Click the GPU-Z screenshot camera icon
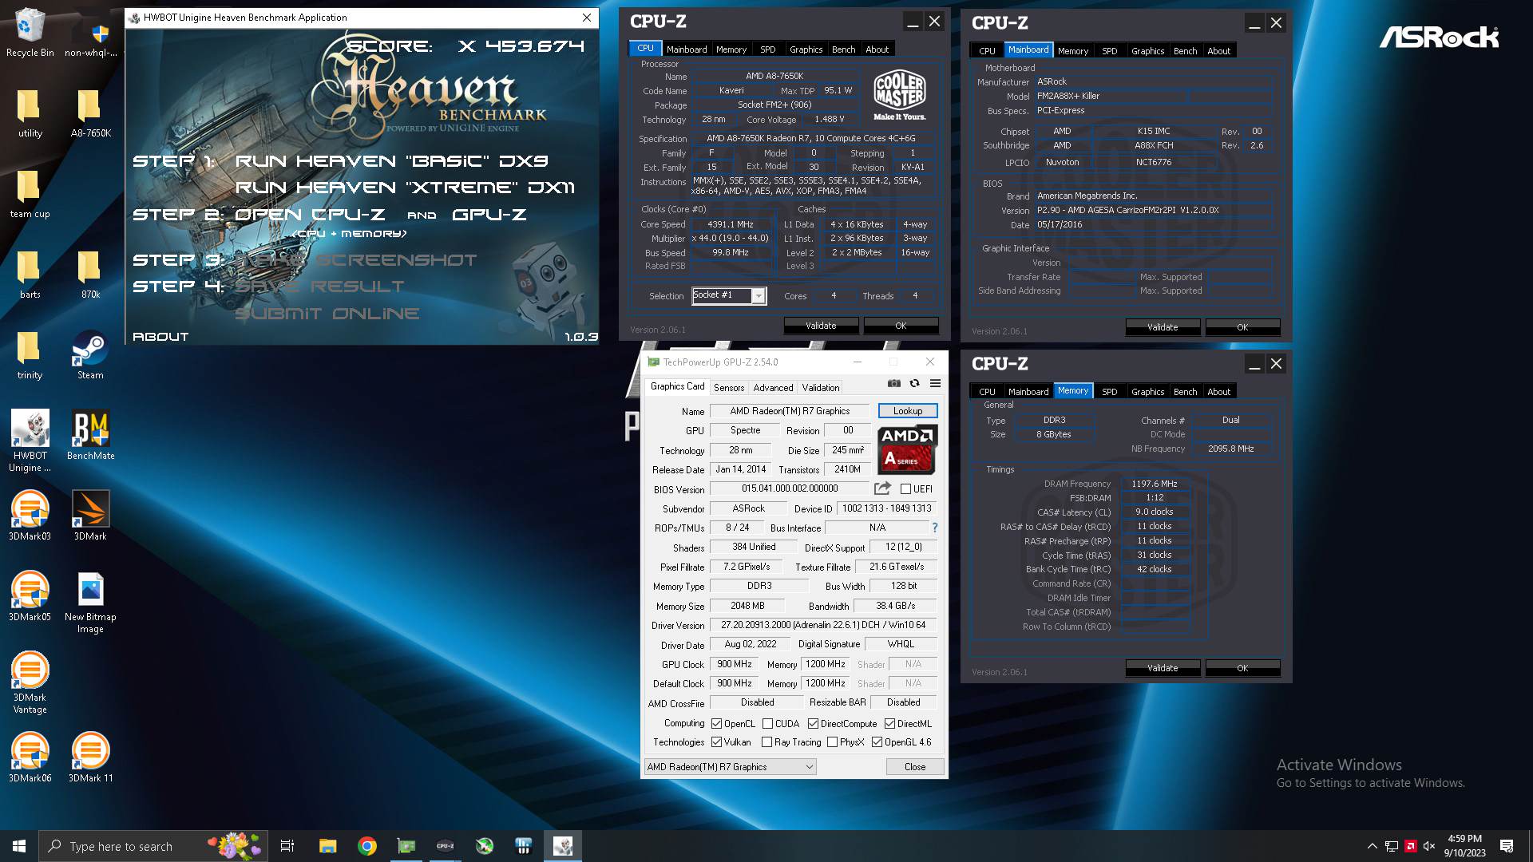This screenshot has height=862, width=1533. [x=894, y=384]
